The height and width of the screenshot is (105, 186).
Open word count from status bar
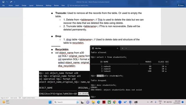point(14,98)
